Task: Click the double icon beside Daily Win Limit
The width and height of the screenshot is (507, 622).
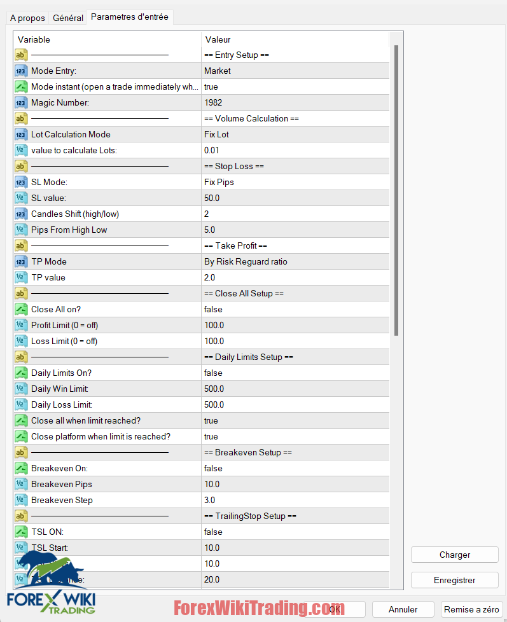Action: tap(21, 389)
